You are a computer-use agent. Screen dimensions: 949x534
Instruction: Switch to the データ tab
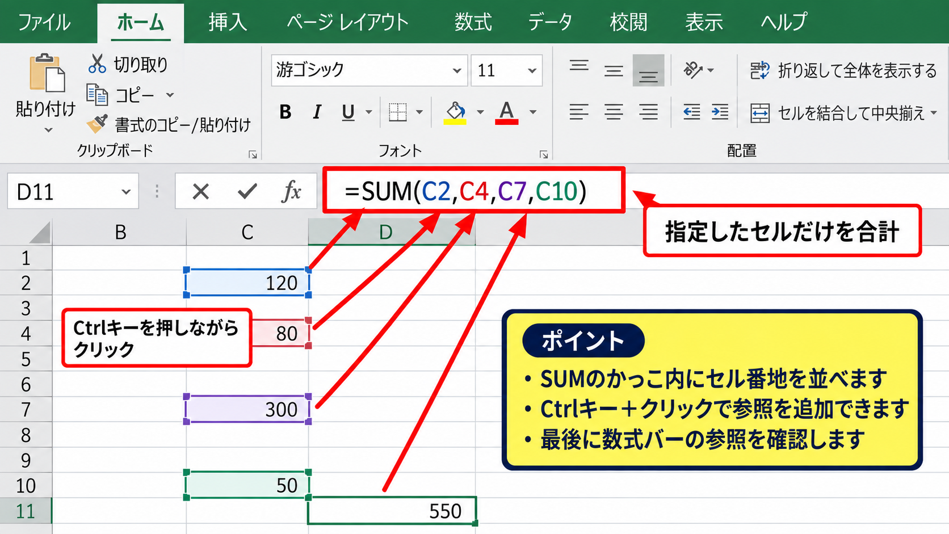point(549,22)
